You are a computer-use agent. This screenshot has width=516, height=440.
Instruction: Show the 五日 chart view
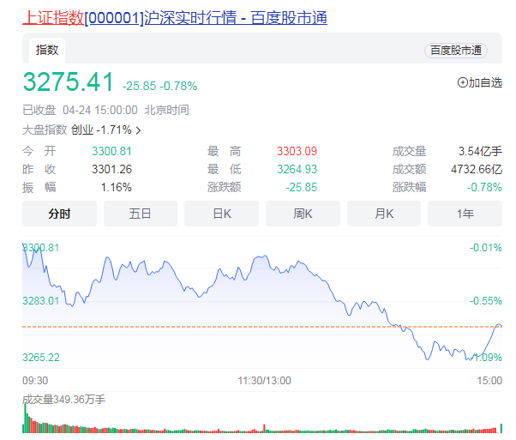point(140,214)
